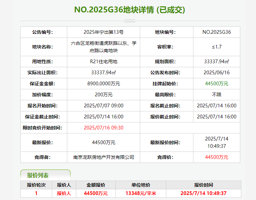
Task: Select the 最新报价 value 44500万元
Action: 103,142
